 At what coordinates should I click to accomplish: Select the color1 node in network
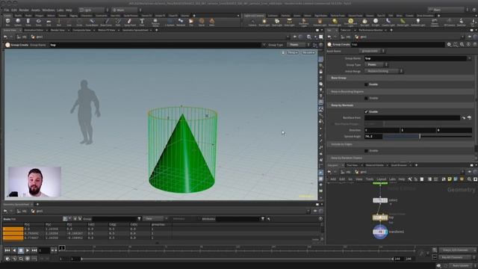coord(380,200)
